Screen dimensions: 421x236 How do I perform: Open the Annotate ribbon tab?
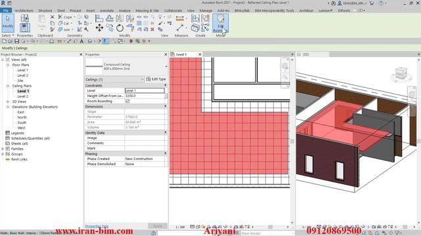(107, 10)
